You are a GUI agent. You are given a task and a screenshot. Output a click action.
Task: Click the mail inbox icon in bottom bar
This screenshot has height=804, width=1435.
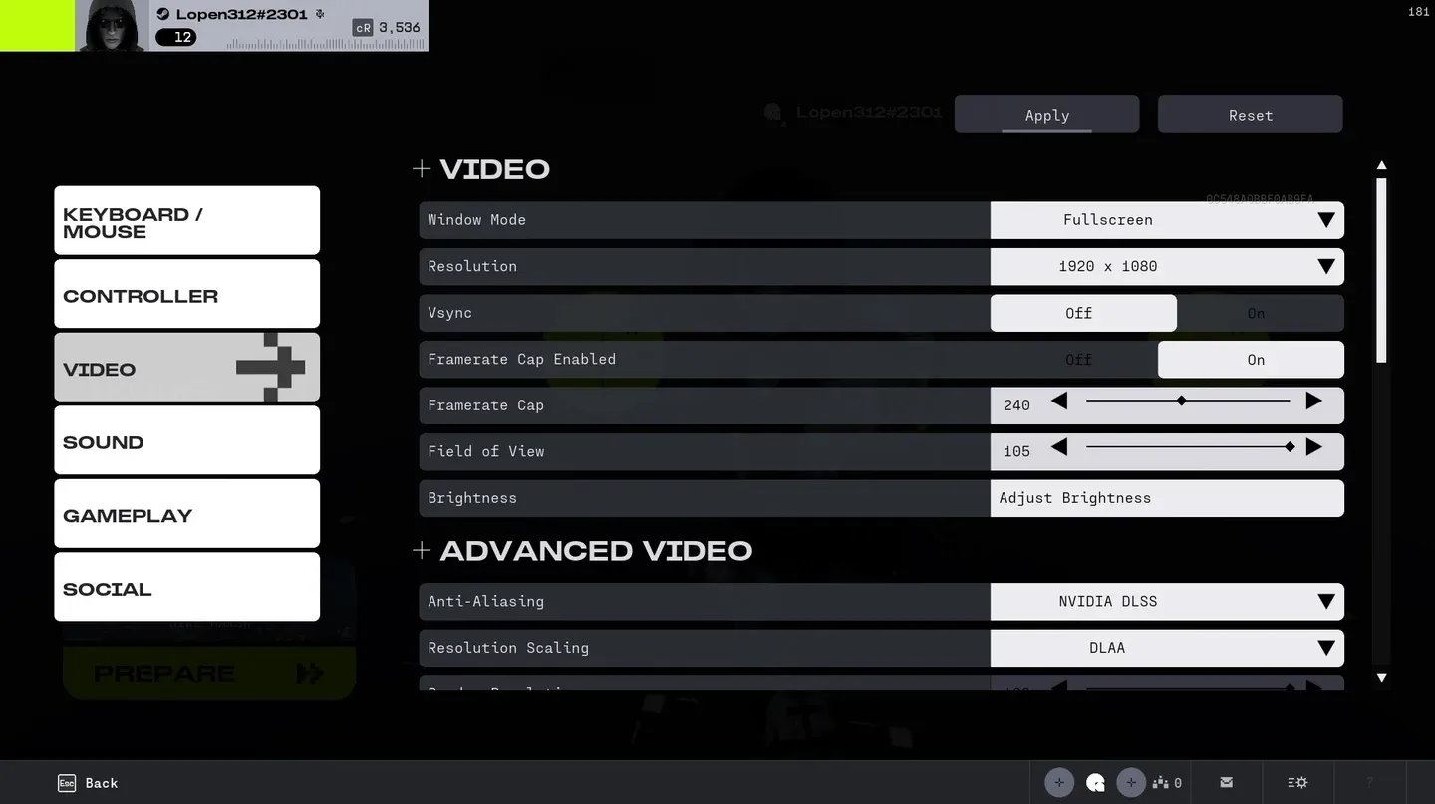[x=1226, y=783]
